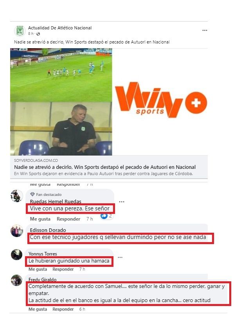
Task: Click Responder under Ruedas Hemel Ruedas comment
Action: click(x=68, y=219)
